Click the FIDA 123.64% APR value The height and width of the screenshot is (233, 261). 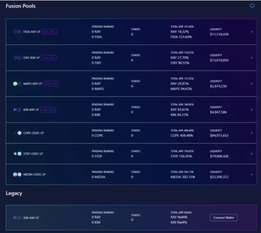181,37
